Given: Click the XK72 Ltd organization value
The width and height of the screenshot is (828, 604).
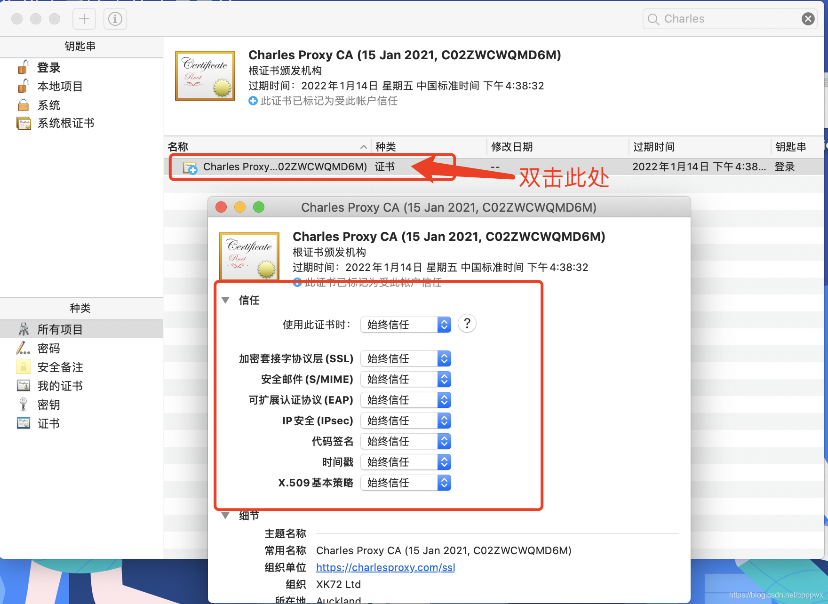Looking at the screenshot, I should [338, 584].
